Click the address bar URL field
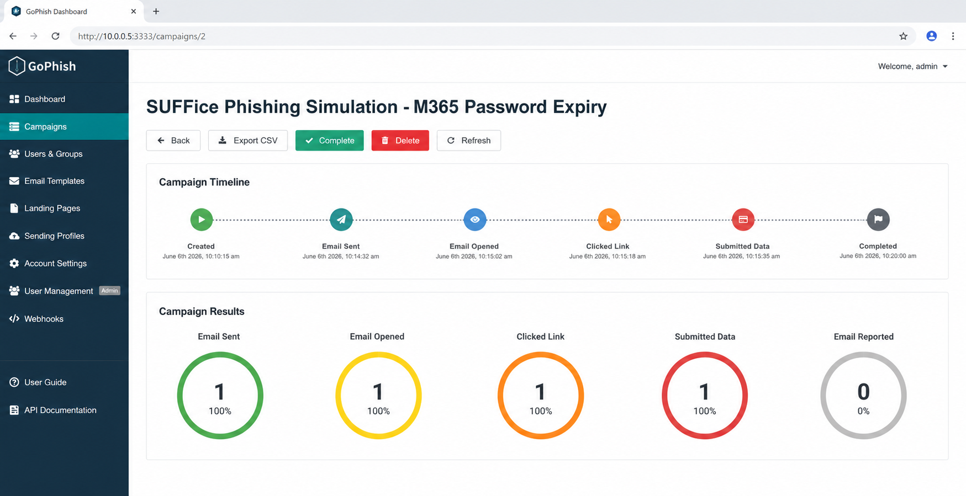The image size is (966, 496). (x=493, y=36)
